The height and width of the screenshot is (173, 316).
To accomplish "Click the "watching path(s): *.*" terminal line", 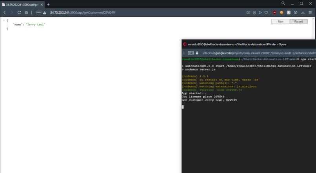I will [x=209, y=83].
